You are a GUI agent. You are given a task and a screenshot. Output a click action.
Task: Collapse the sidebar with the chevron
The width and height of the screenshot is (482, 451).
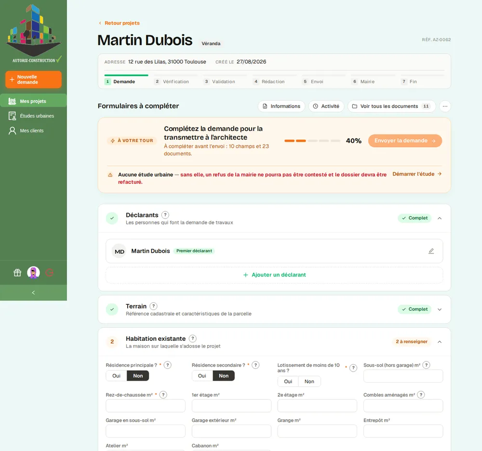[x=34, y=293]
